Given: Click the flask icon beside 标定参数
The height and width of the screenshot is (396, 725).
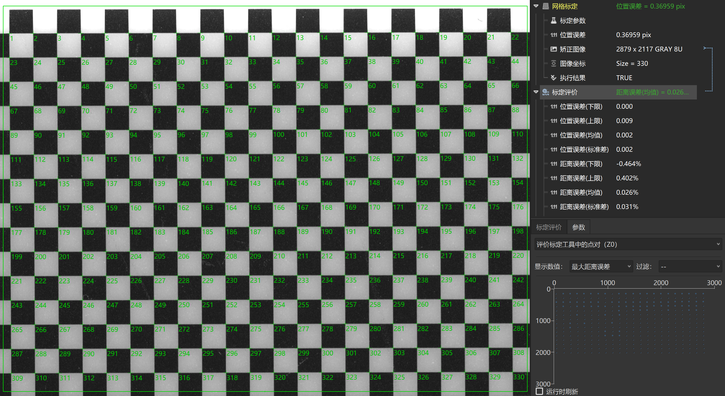Looking at the screenshot, I should [x=553, y=20].
